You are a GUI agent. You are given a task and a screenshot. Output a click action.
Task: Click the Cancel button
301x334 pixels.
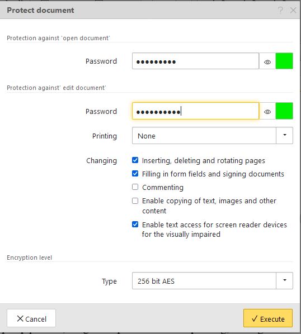click(31, 318)
